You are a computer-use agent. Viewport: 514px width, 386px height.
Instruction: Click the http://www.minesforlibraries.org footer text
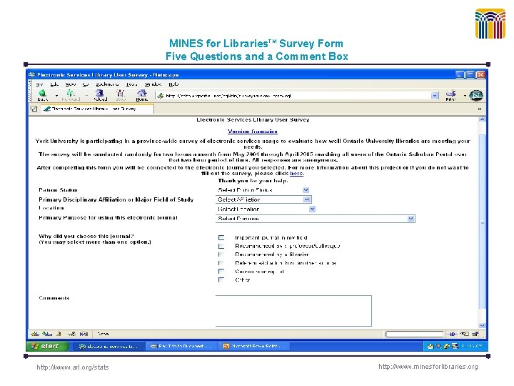pos(428,367)
